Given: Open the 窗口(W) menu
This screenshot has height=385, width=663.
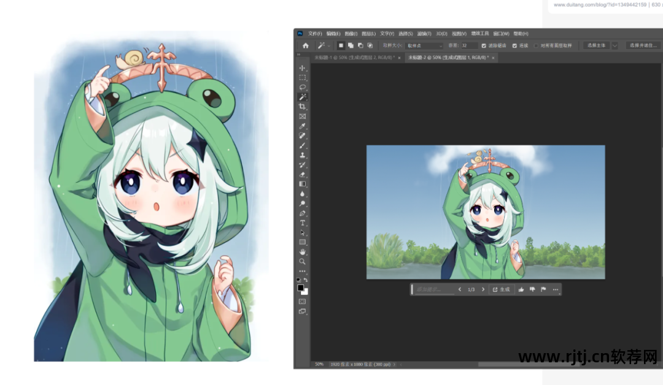Looking at the screenshot, I should [502, 34].
